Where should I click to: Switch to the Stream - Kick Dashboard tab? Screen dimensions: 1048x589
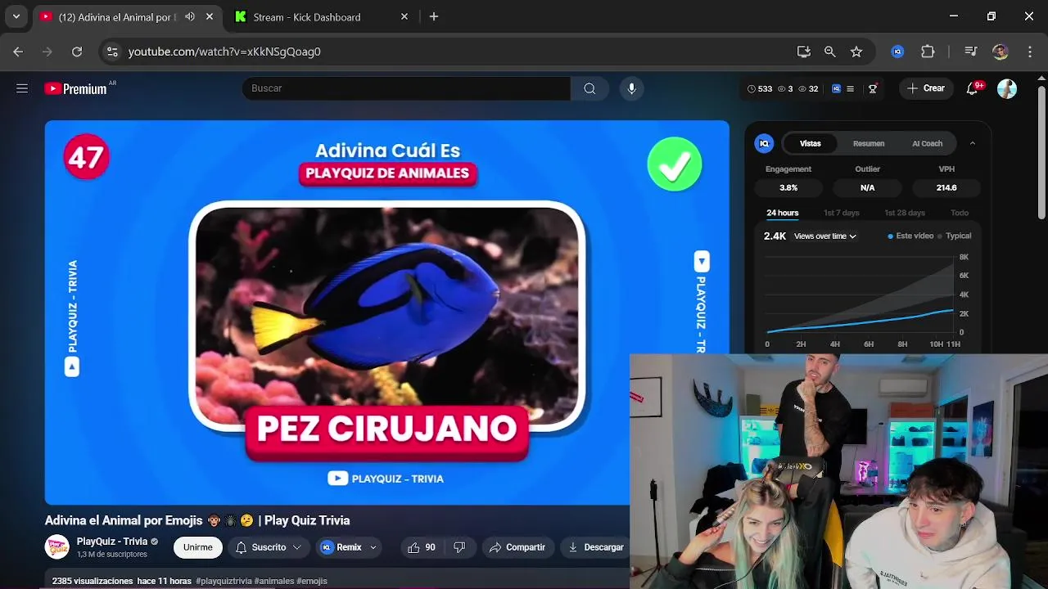pos(319,17)
